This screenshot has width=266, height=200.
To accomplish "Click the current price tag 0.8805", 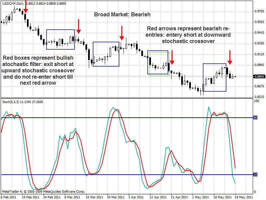I will click(x=259, y=77).
